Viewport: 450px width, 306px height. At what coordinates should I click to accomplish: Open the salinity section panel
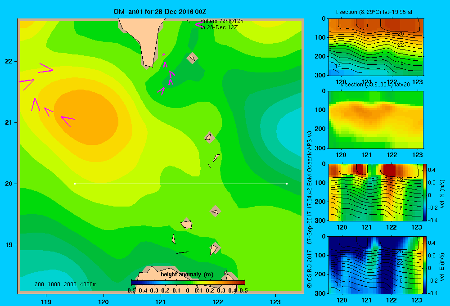[x=376, y=120]
